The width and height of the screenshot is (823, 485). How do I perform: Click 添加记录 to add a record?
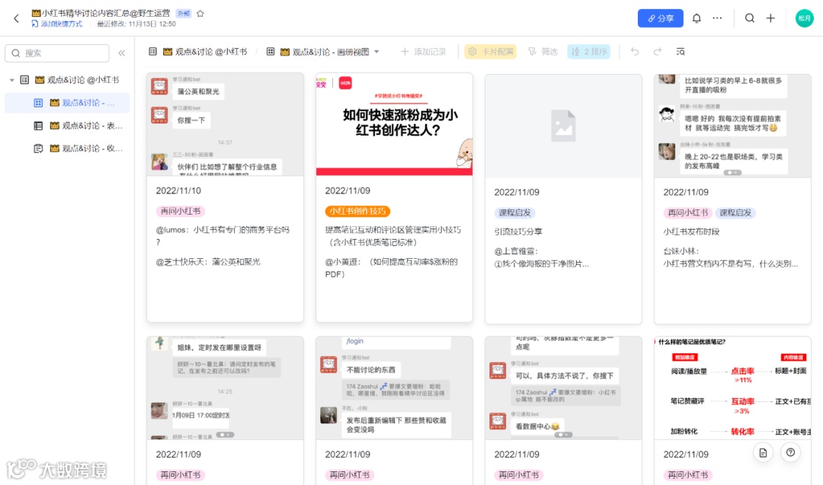(x=424, y=52)
